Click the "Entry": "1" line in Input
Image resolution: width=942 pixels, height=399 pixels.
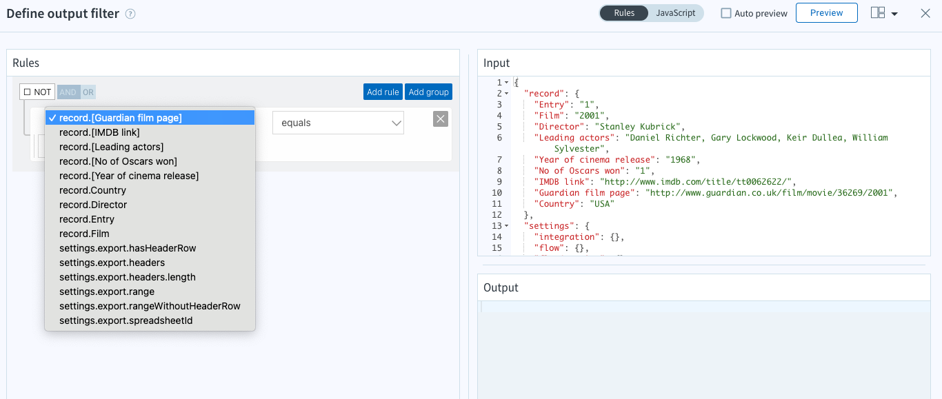[567, 105]
